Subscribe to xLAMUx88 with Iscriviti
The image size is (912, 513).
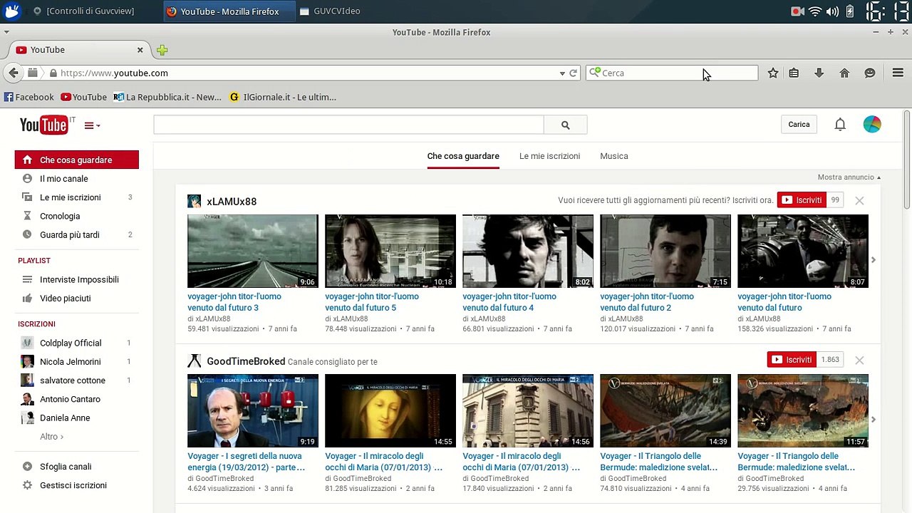[x=802, y=200]
